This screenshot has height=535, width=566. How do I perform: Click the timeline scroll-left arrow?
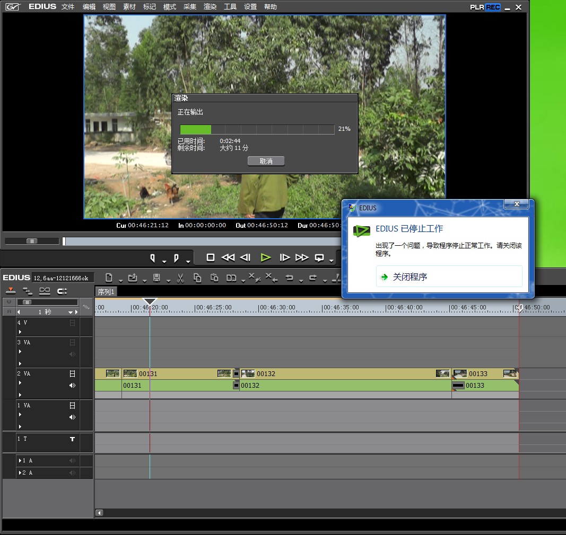coord(99,513)
